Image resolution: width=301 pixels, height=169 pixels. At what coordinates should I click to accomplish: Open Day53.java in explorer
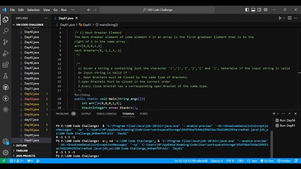pos(32,99)
